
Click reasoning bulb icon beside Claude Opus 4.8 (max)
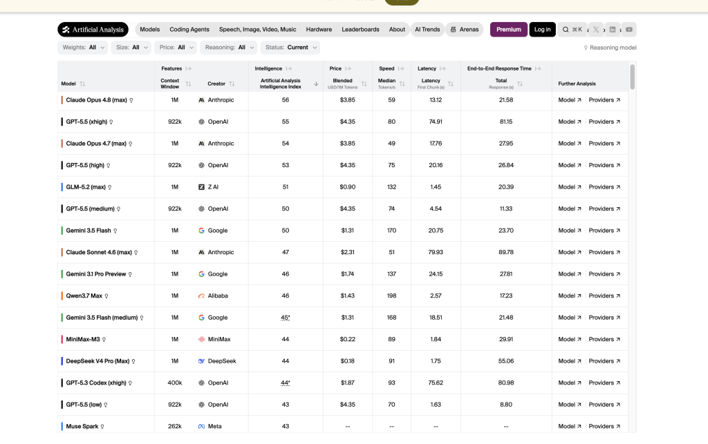(131, 101)
